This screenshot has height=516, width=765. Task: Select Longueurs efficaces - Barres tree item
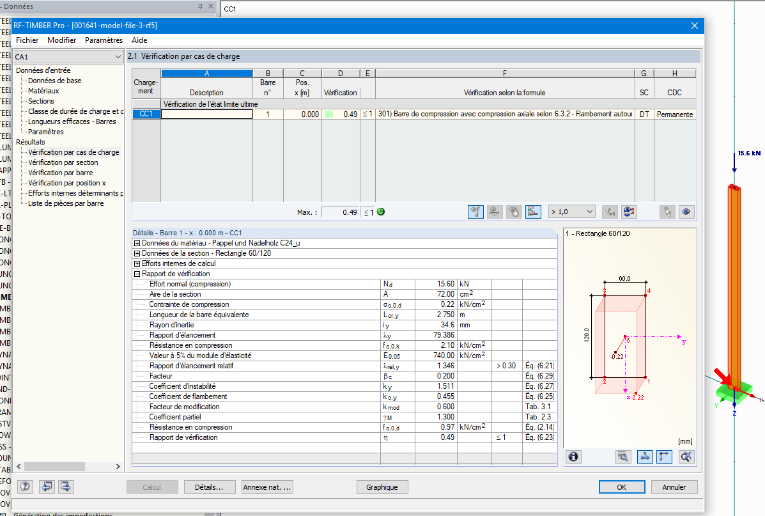pos(72,121)
